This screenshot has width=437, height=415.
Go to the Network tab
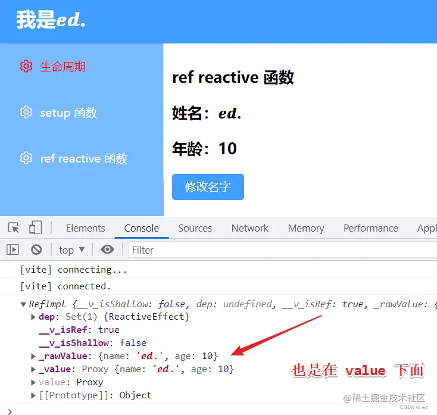249,228
